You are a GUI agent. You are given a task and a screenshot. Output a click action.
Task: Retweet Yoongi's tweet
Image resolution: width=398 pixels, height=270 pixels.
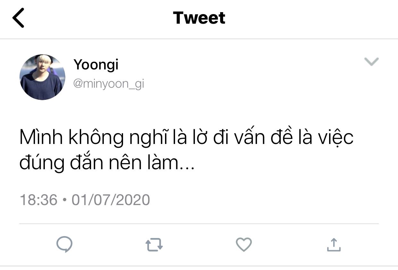pos(154,245)
